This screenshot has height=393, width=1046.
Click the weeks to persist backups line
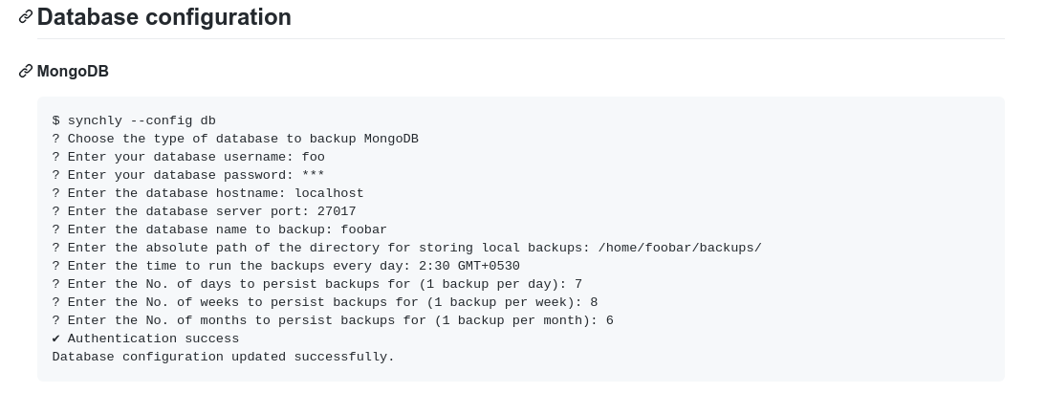(324, 302)
